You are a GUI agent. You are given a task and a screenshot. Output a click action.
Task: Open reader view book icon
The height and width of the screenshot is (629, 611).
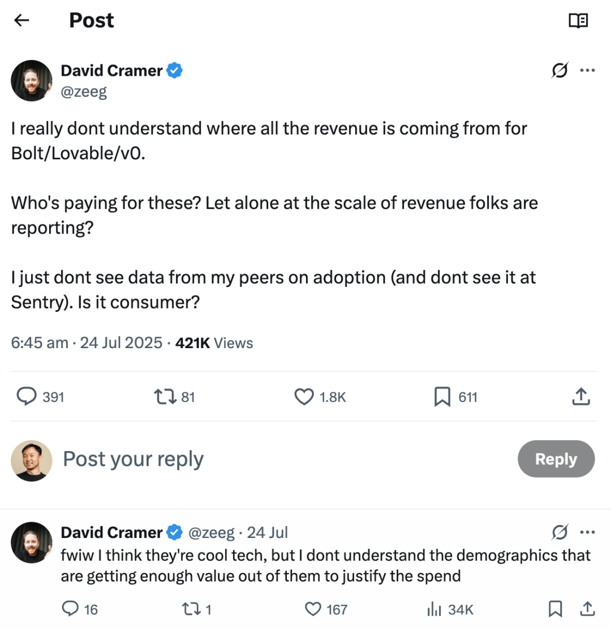[578, 21]
